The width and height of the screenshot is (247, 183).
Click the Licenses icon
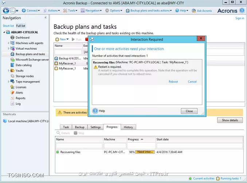[x=12, y=87]
